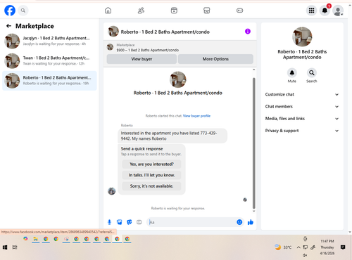The height and width of the screenshot is (260, 352).
Task: Open the notifications bell
Action: coord(325,11)
